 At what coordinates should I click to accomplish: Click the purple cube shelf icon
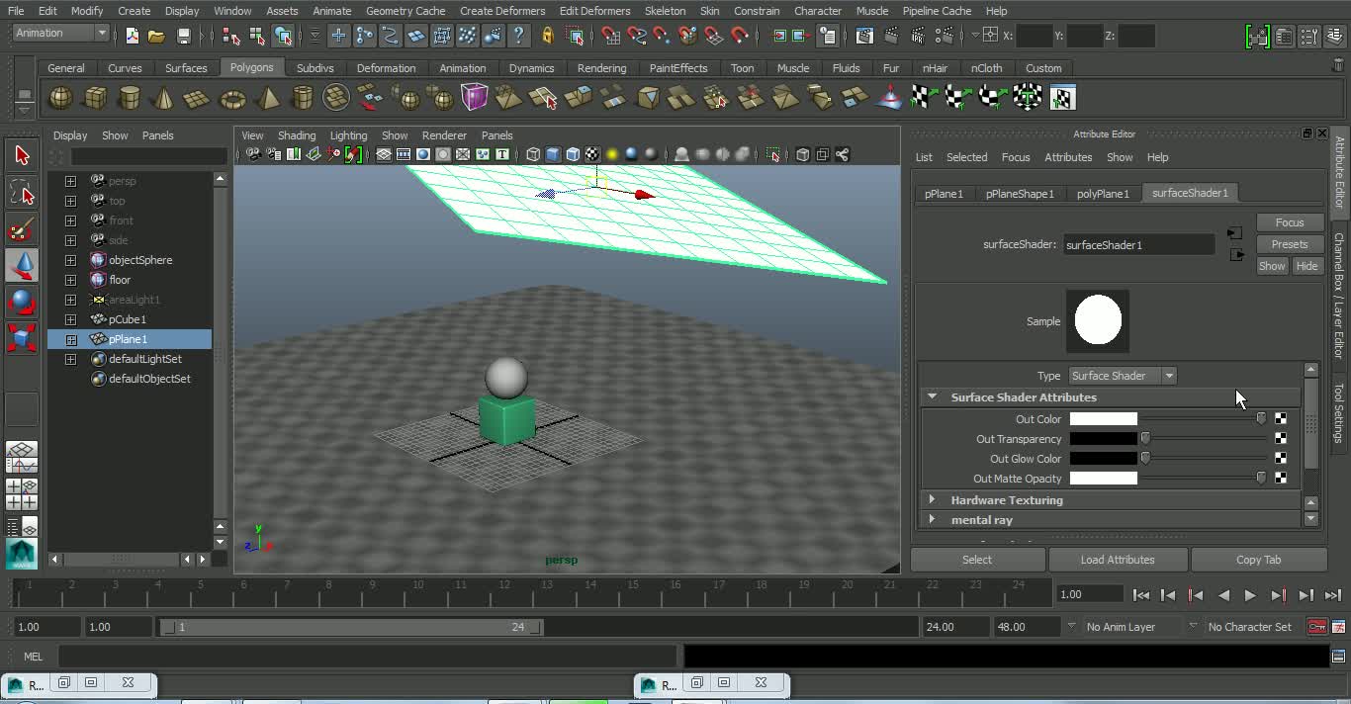[x=475, y=98]
